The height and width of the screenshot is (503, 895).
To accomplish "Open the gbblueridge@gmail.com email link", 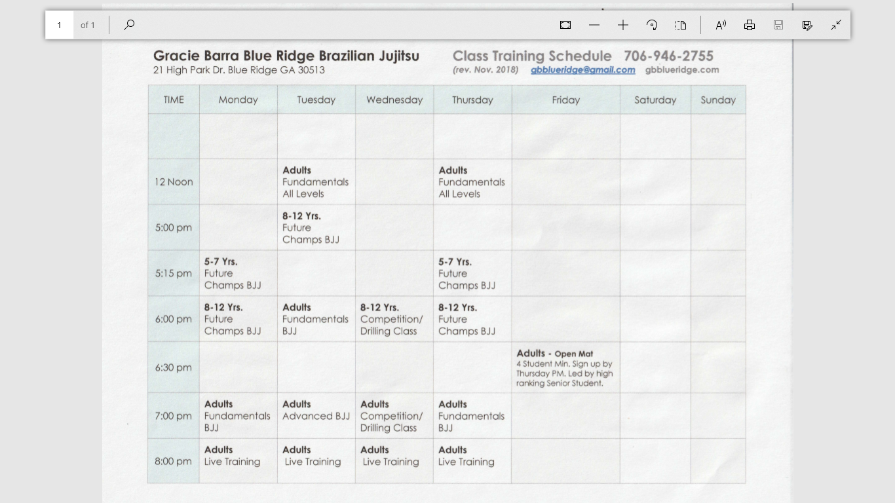I will click(582, 70).
